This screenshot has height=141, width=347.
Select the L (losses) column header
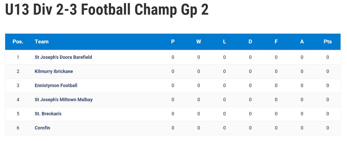click(224, 42)
